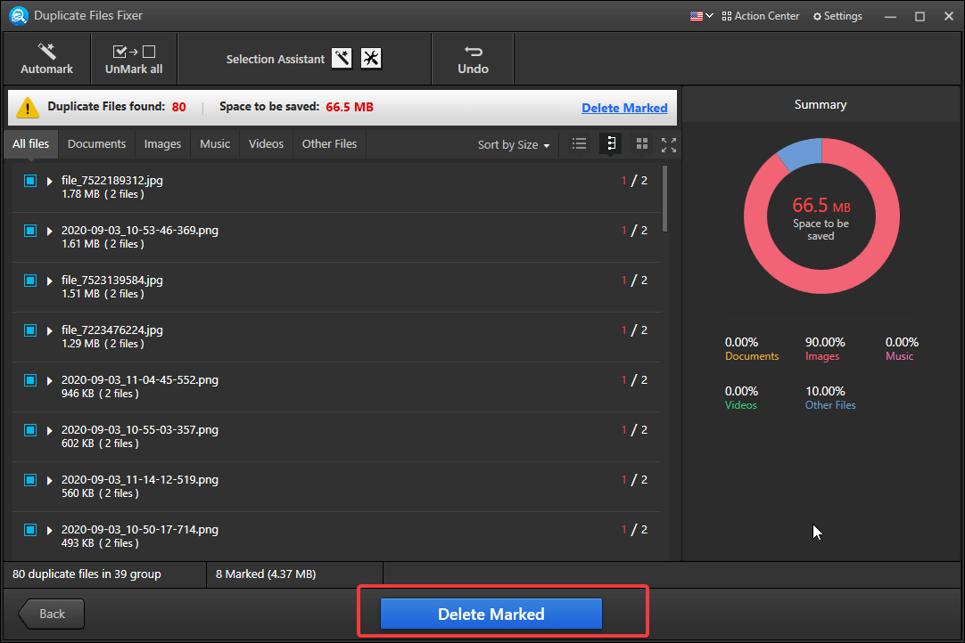Click the Summary panel heading
The image size is (965, 643).
pyautogui.click(x=821, y=104)
